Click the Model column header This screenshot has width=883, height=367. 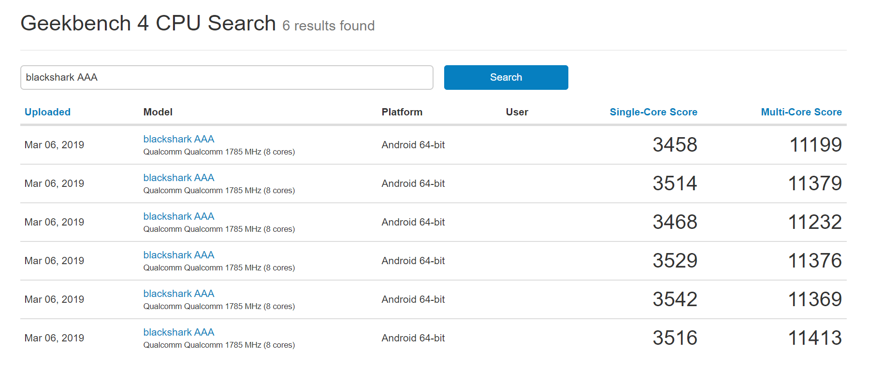click(158, 112)
